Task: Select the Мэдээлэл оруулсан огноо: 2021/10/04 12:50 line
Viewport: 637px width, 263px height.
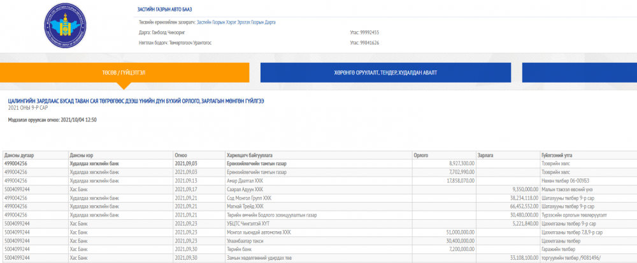Action: pyautogui.click(x=52, y=120)
